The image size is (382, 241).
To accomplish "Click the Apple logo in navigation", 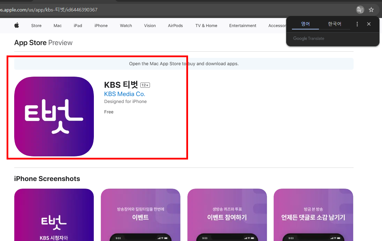I will coord(16,25).
